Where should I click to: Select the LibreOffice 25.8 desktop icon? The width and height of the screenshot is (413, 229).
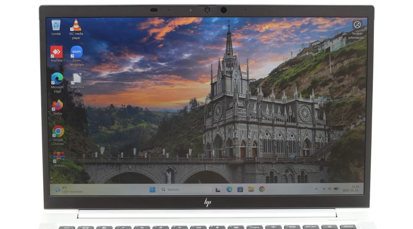pyautogui.click(x=77, y=79)
